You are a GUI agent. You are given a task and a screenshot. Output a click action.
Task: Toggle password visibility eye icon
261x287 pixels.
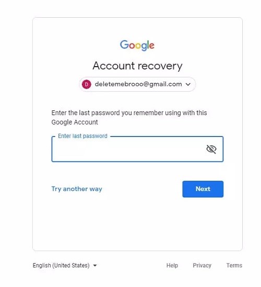click(211, 149)
